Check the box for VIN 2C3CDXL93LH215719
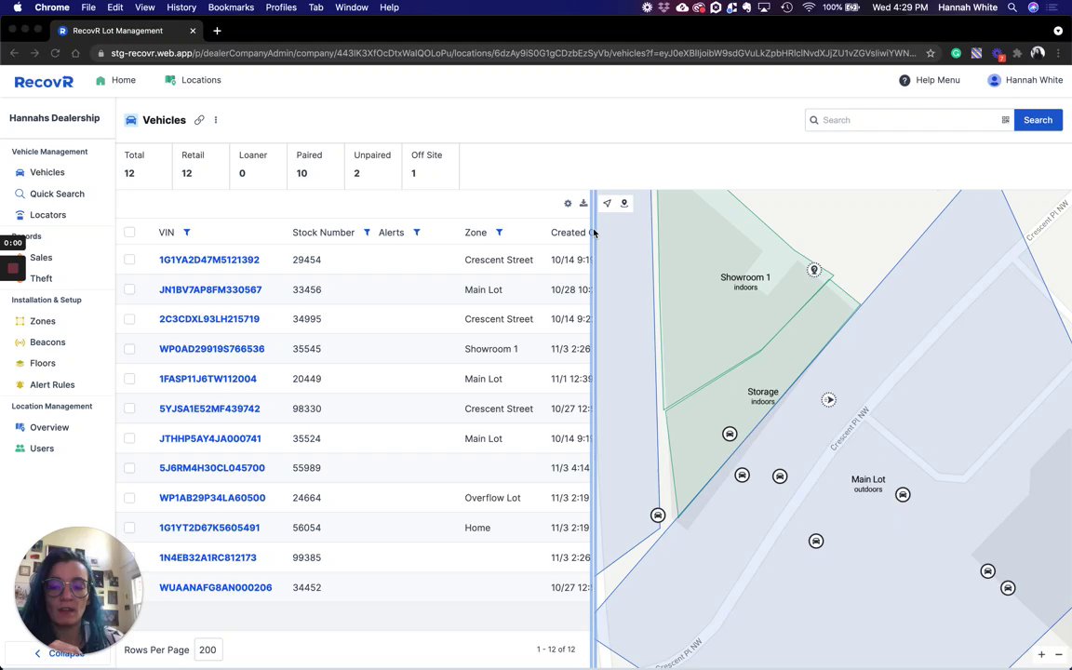 pos(129,319)
